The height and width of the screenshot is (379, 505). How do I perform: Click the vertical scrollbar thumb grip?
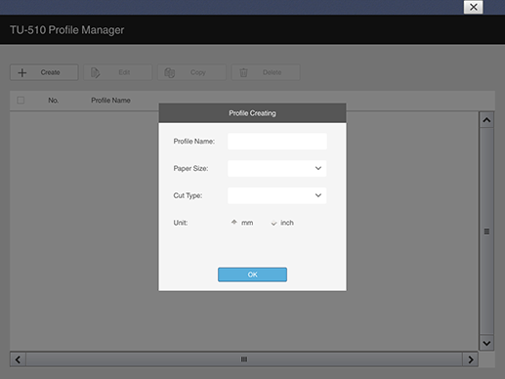(x=486, y=232)
